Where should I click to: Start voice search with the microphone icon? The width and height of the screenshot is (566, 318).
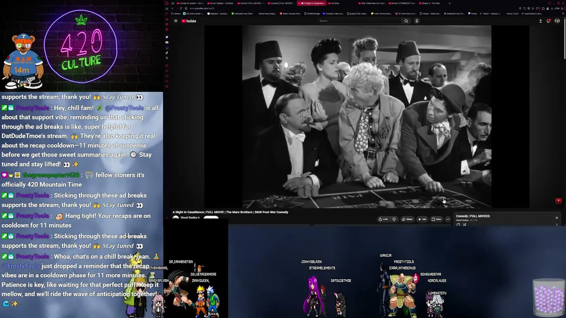point(417,21)
